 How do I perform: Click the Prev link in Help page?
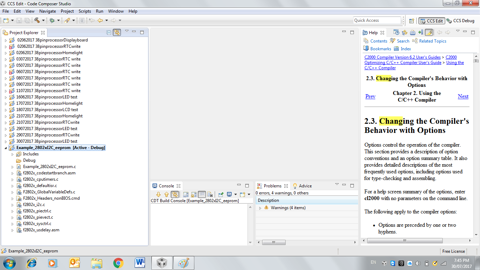pyautogui.click(x=370, y=96)
